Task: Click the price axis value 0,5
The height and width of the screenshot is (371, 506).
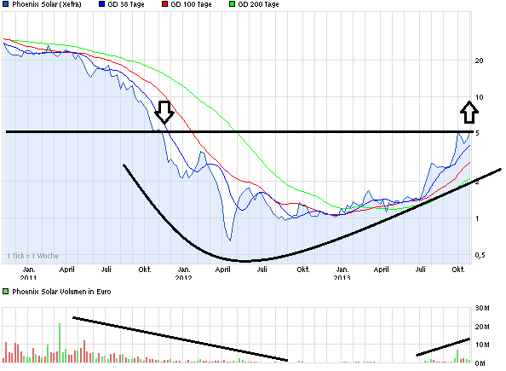Action: 480,255
